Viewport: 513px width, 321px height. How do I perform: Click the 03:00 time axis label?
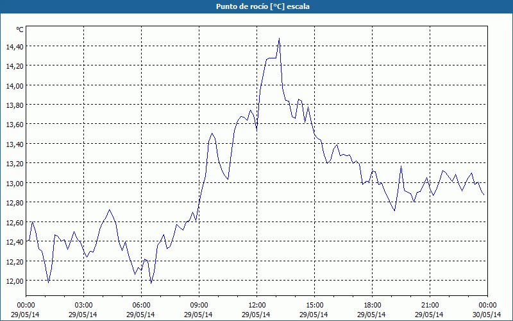[83, 305]
